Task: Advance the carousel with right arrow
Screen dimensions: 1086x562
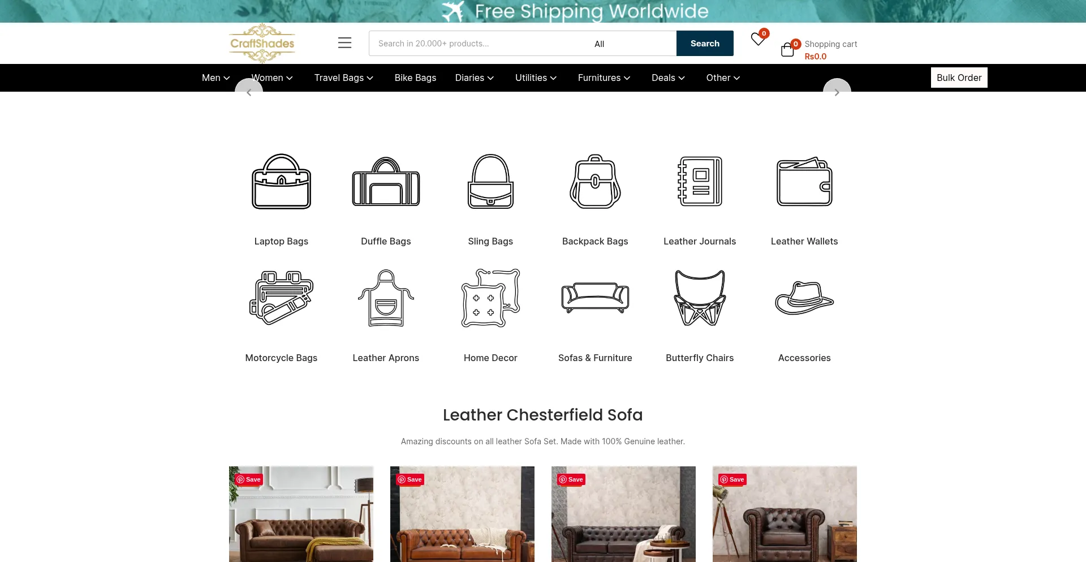Action: point(837,92)
